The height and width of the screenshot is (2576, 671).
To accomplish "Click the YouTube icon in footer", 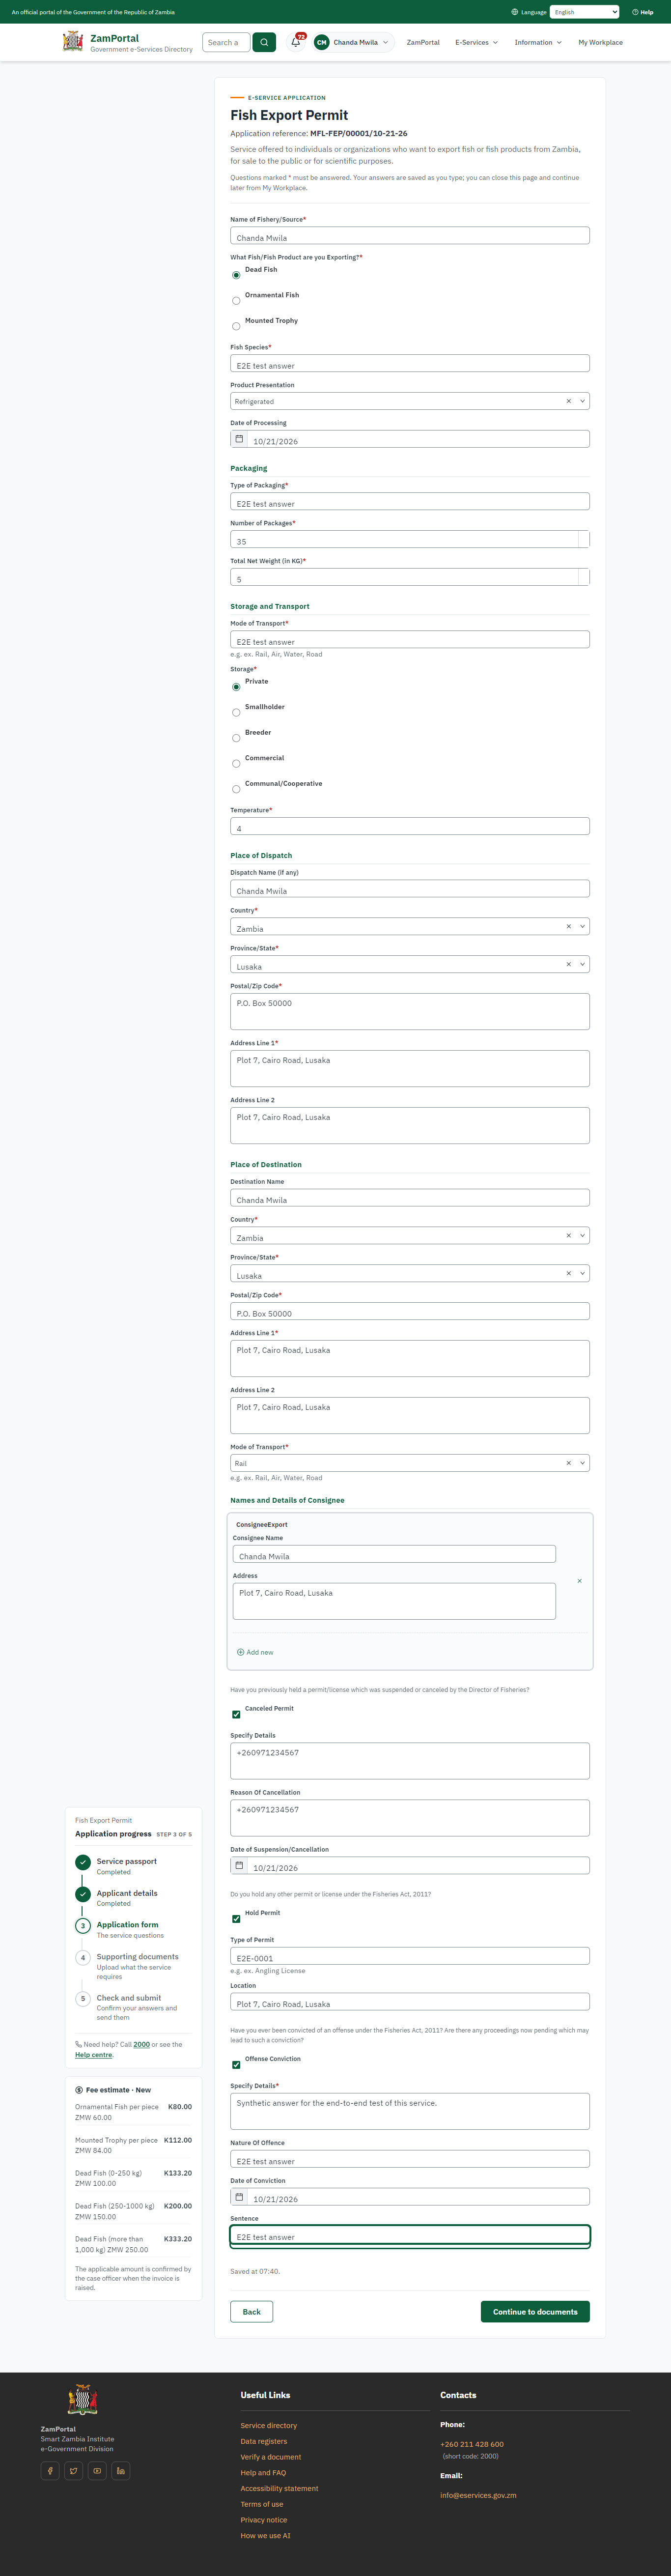I will coord(97,2471).
